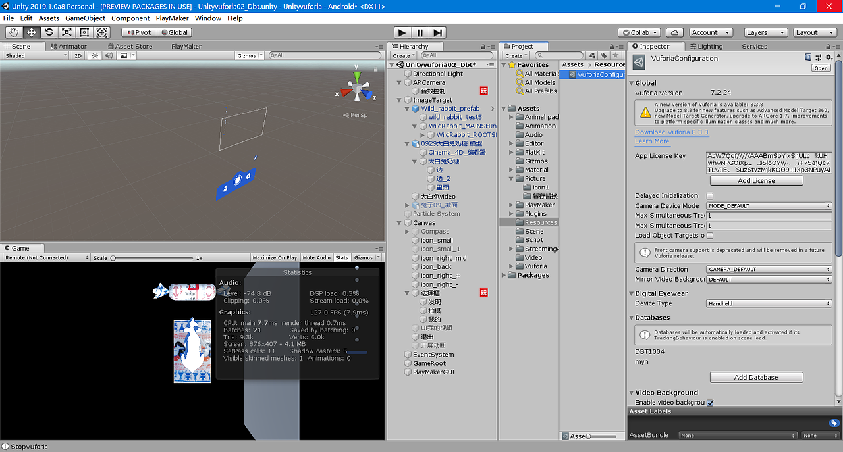Uncheck Enable video background checkbox
The height and width of the screenshot is (452, 843).
pyautogui.click(x=710, y=403)
